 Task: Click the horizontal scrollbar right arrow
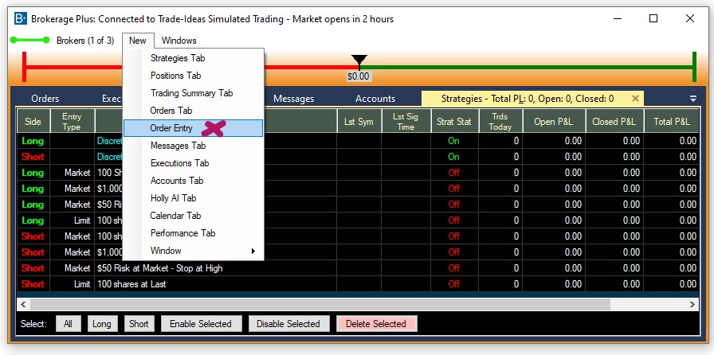(693, 305)
